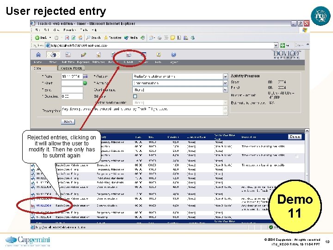Click Print icon in IE toolbar
Viewport: 333px width, 250px height.
tap(160, 38)
